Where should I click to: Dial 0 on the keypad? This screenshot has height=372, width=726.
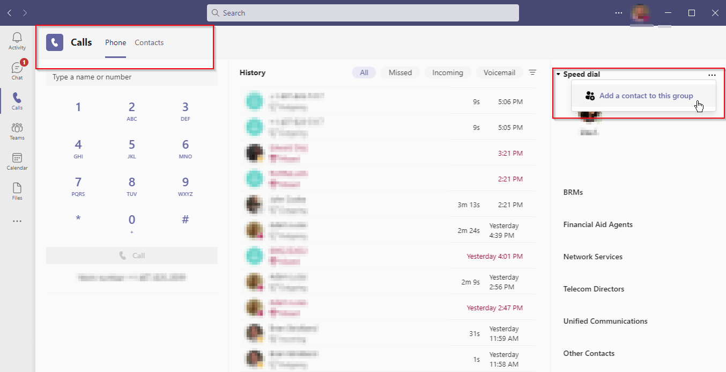click(x=132, y=223)
